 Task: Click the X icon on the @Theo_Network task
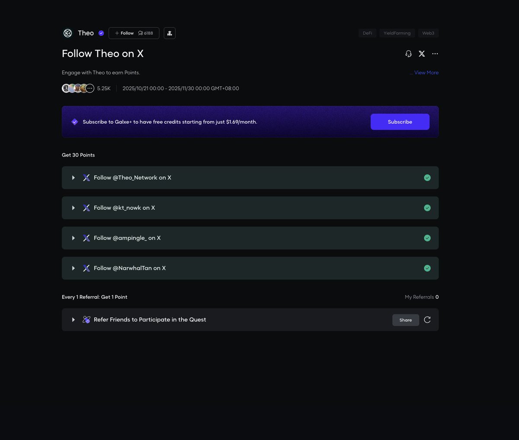[x=86, y=178]
